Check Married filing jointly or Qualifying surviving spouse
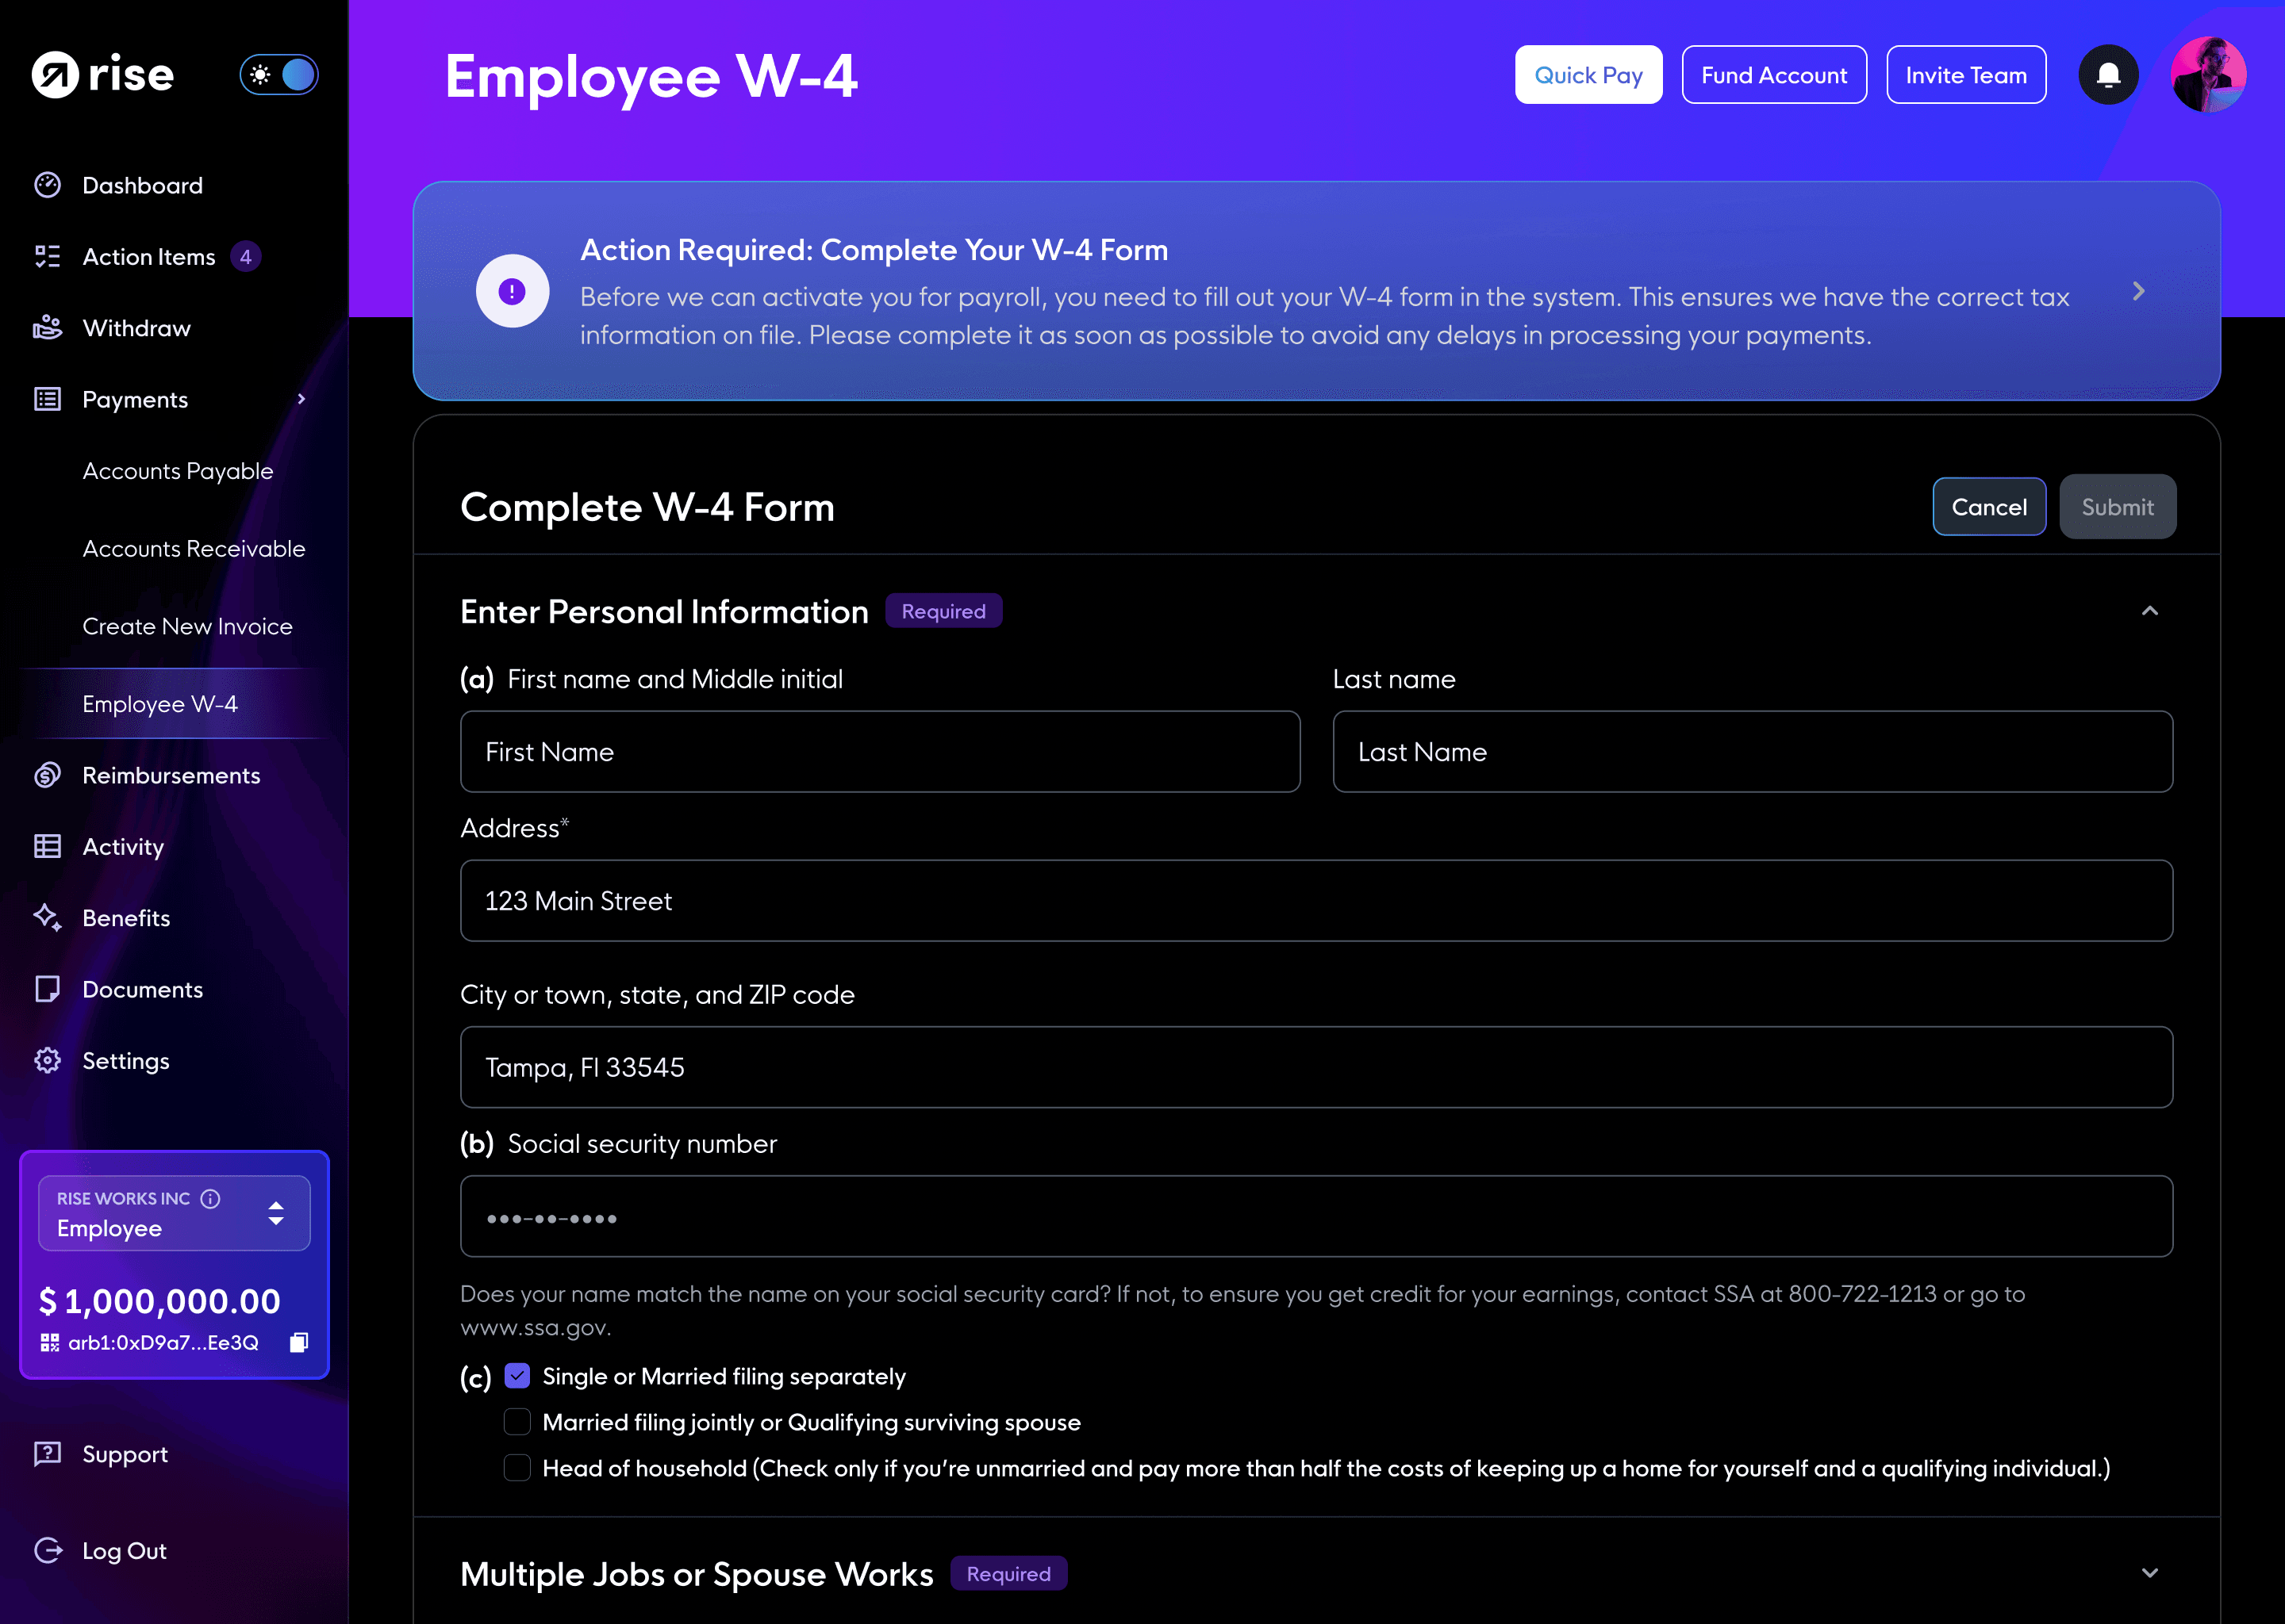The height and width of the screenshot is (1624, 2285). click(517, 1422)
